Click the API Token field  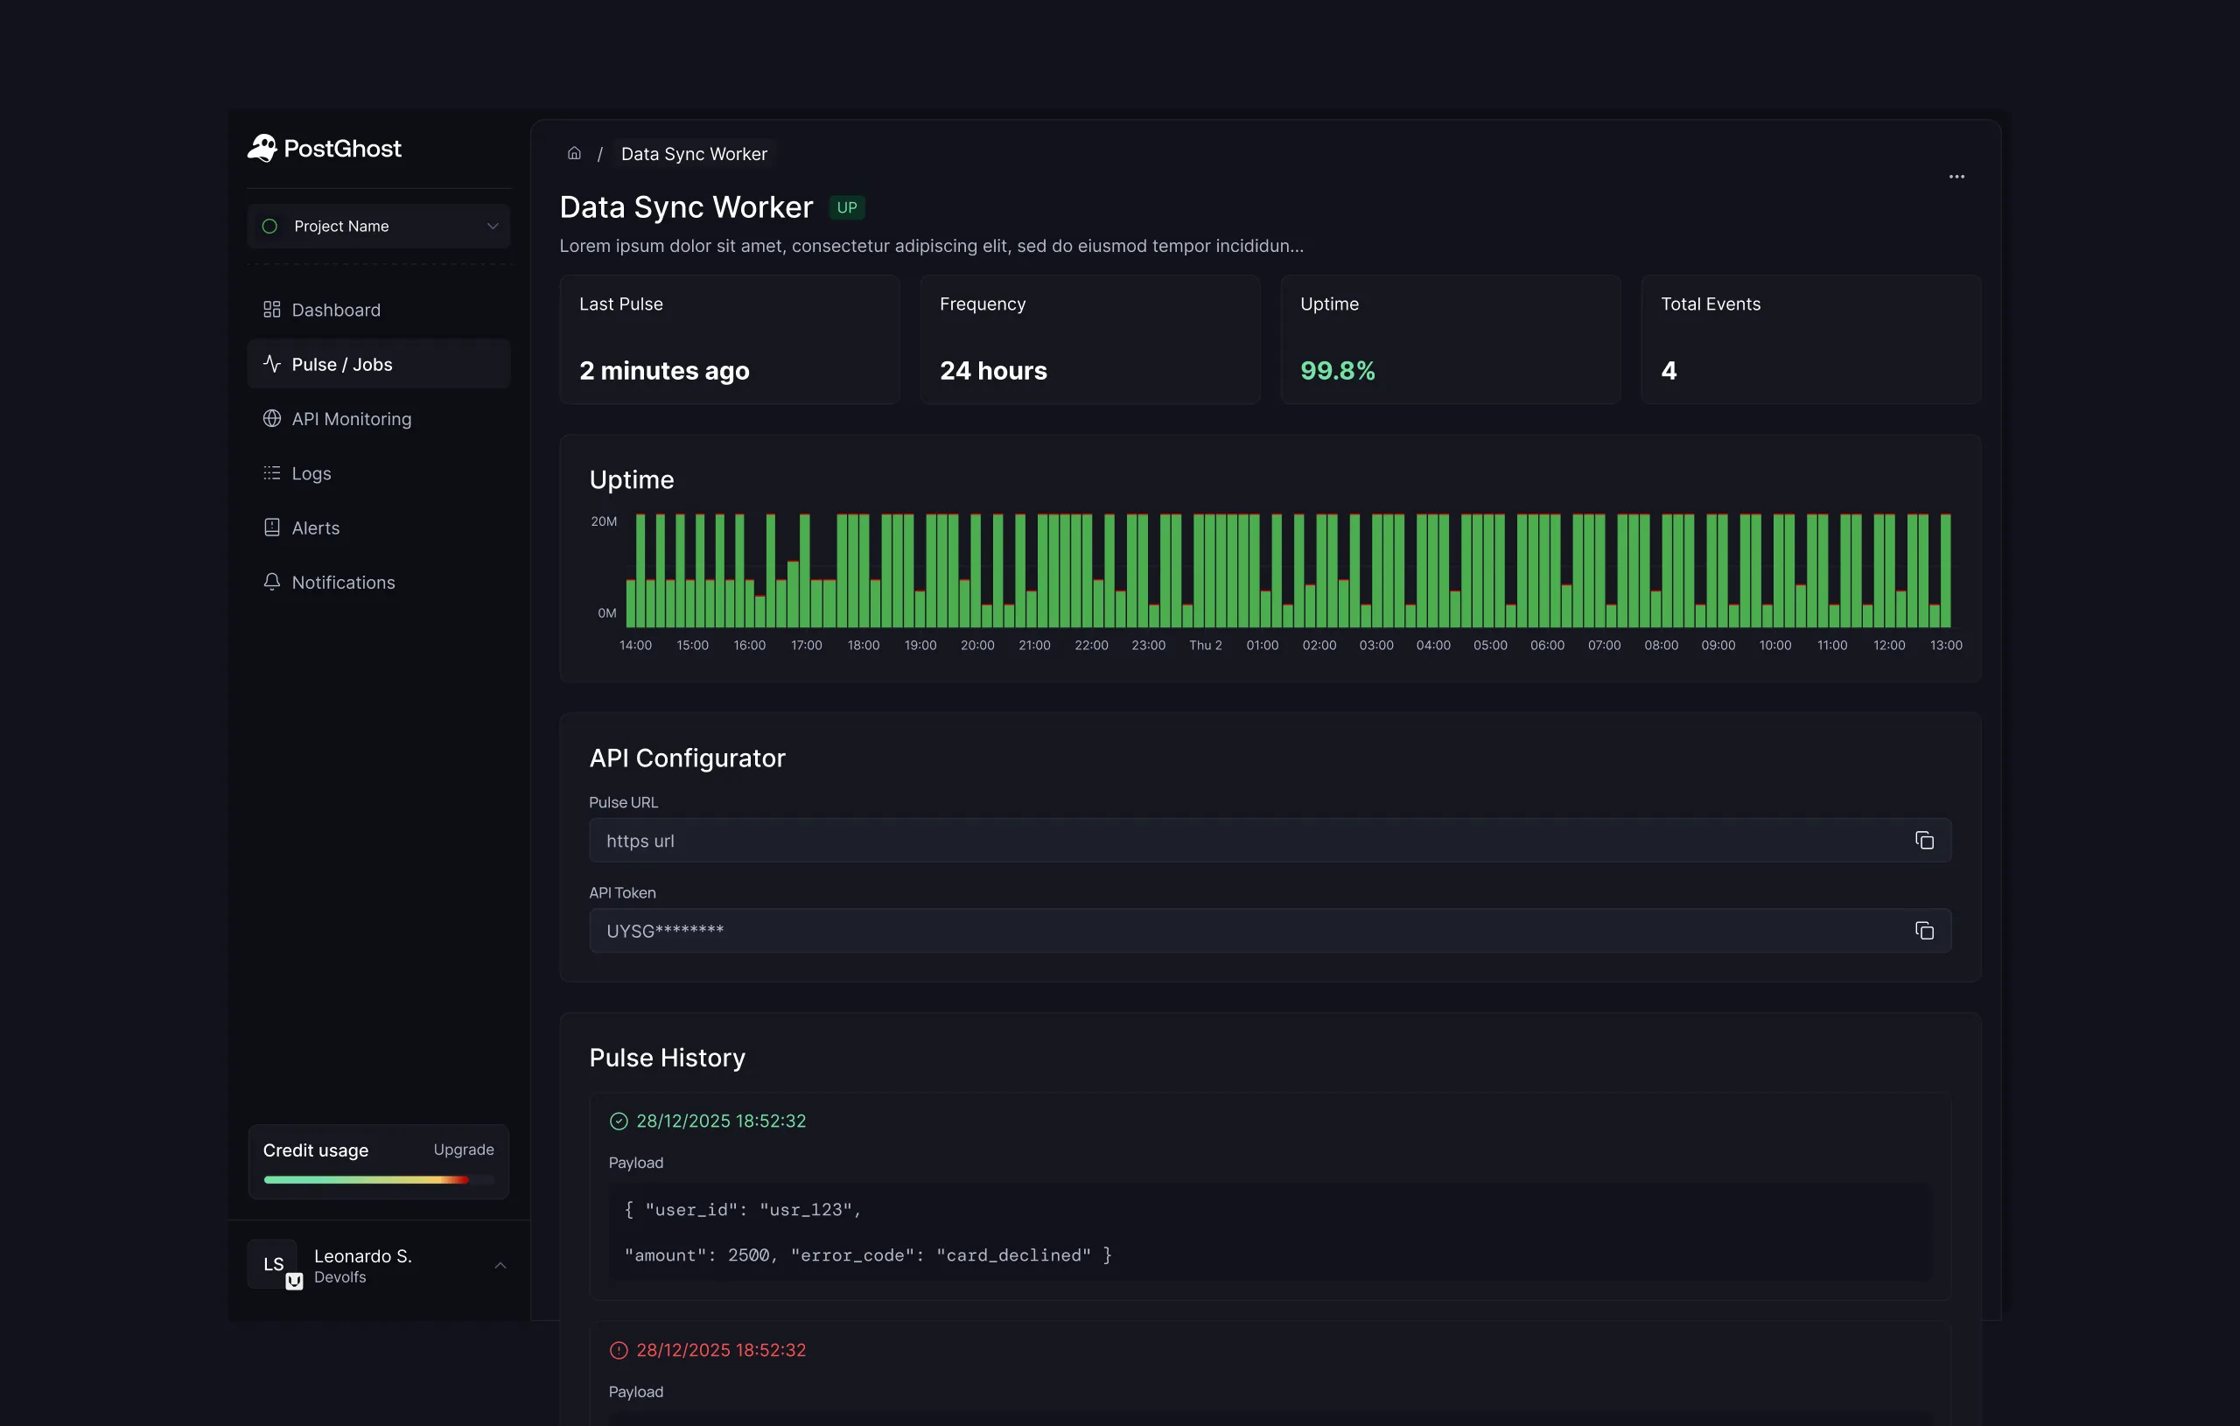click(x=1270, y=931)
